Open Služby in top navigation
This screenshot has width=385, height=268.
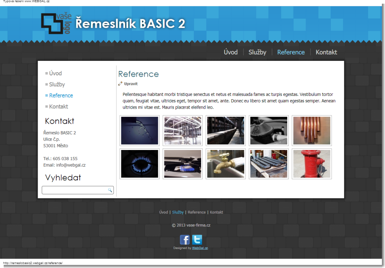[x=257, y=52]
